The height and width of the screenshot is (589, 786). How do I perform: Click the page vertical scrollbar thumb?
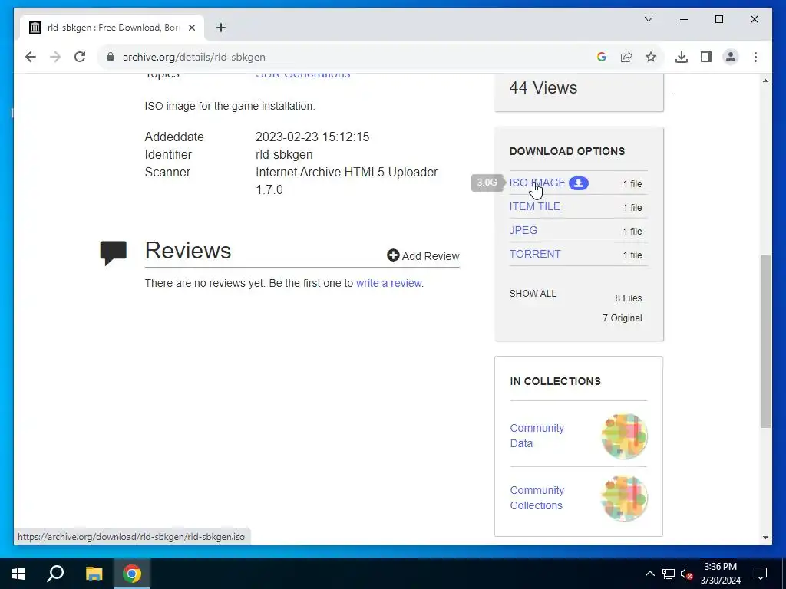[765, 341]
